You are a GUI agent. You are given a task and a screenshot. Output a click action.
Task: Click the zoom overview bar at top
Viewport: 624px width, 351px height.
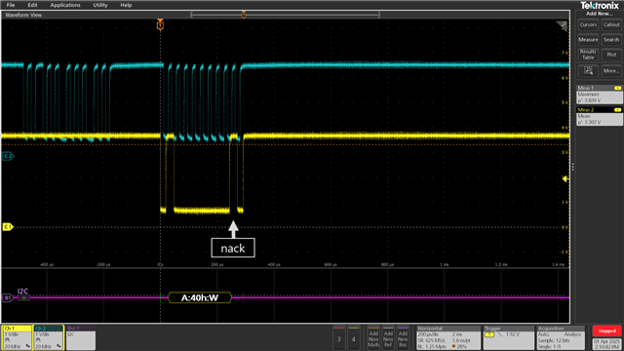pos(285,15)
